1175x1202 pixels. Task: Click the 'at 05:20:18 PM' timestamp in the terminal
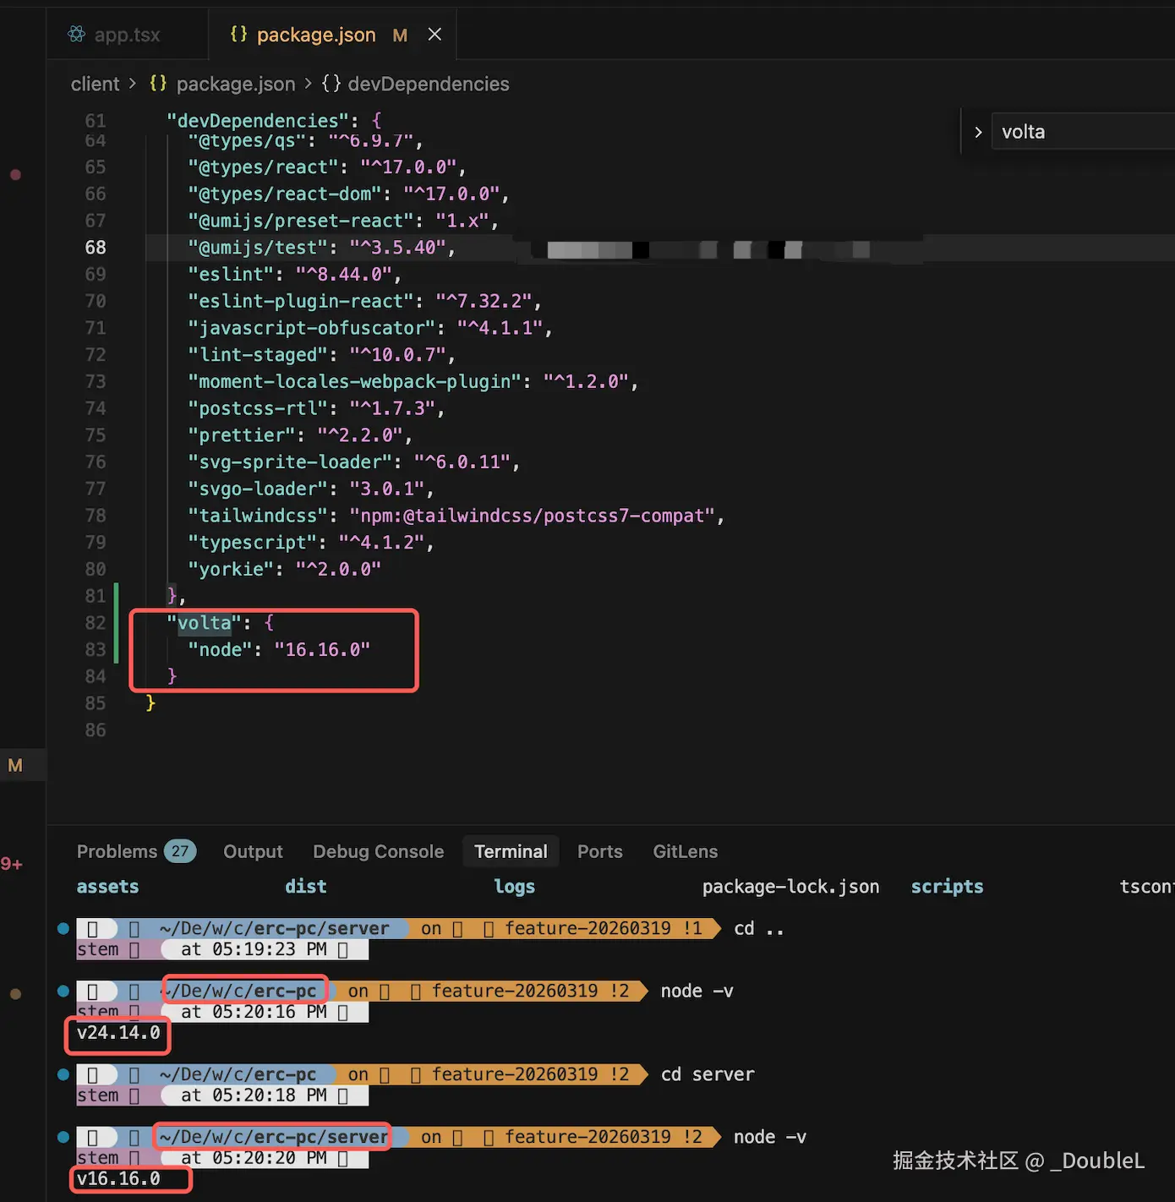[x=254, y=1095]
